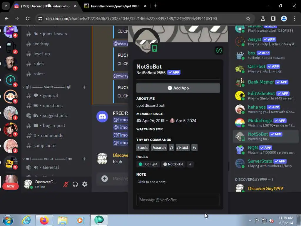Switch to the kevinthe.horse paste tab
Screen dimensions: 301x226
tap(115, 6)
